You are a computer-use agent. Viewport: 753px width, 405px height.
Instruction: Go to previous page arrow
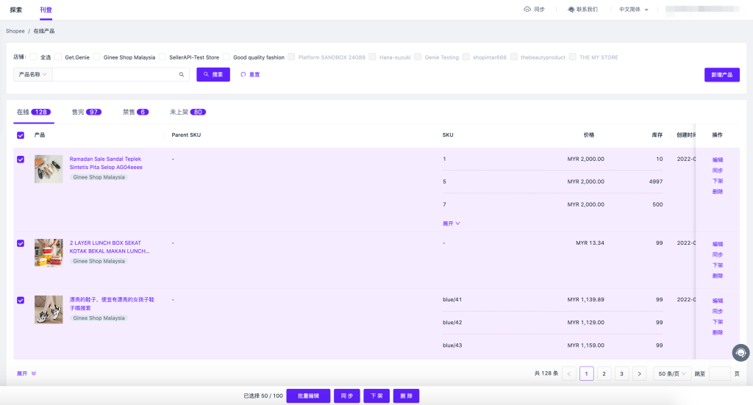click(569, 373)
